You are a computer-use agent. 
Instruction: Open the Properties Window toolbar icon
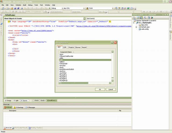pos(119,8)
